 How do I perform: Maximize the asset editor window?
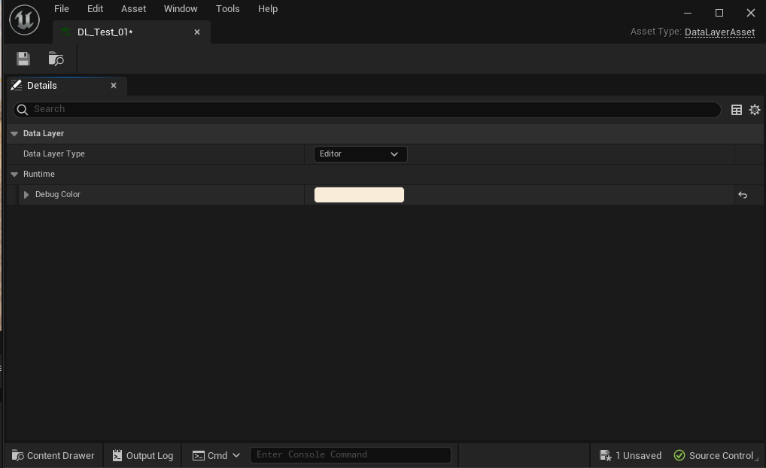[719, 13]
